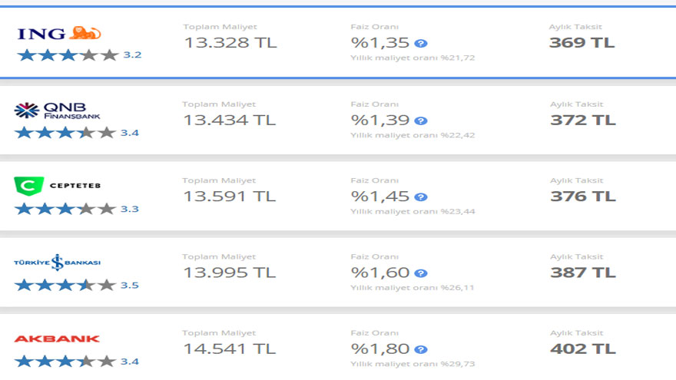Click the 387 TL monthly installment

tap(583, 273)
